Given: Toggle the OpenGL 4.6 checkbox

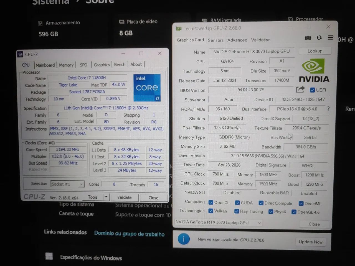Looking at the screenshot, I should 294,212.
